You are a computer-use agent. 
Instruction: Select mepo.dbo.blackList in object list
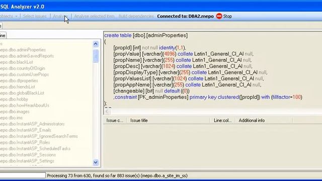[17, 62]
